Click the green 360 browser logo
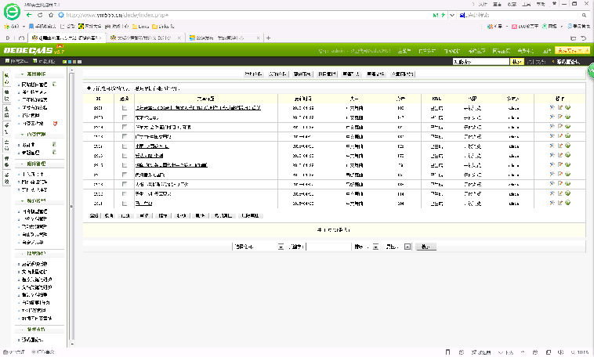This screenshot has height=357, width=594. pyautogui.click(x=12, y=12)
